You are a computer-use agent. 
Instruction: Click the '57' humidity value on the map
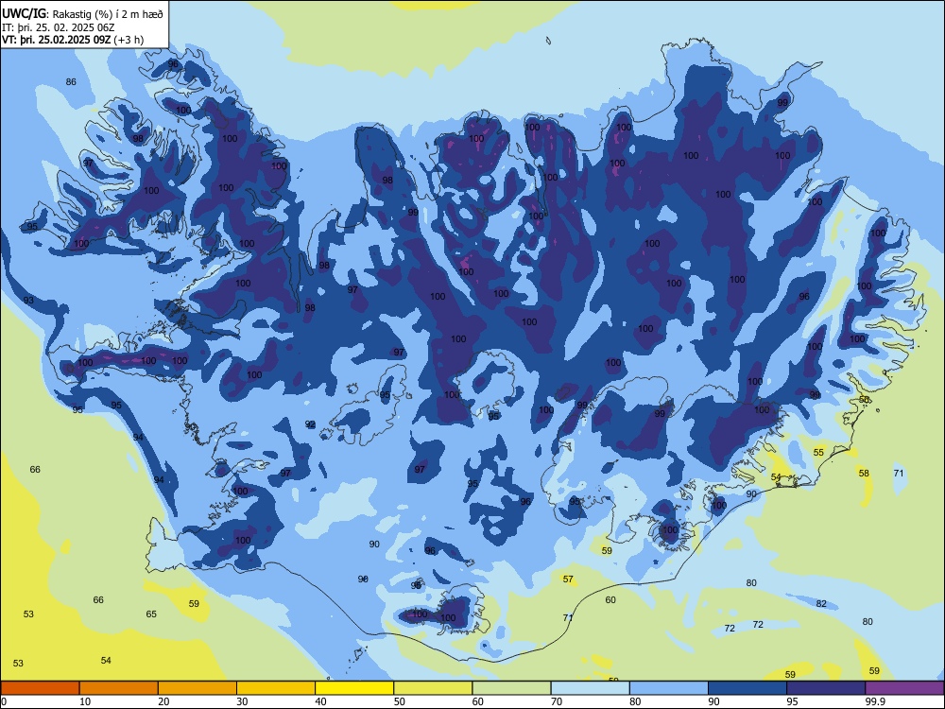(568, 579)
